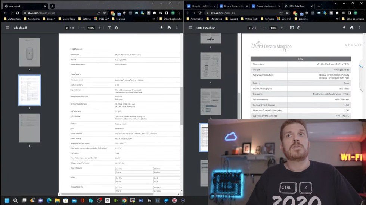The height and width of the screenshot is (205, 366).
Task: Open more actions in UDM Datasheet viewer
Action: coord(359,28)
